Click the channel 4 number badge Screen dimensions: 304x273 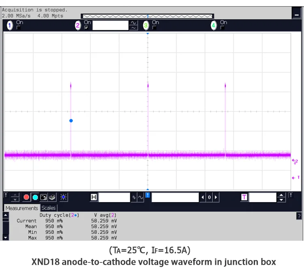[x=214, y=26]
